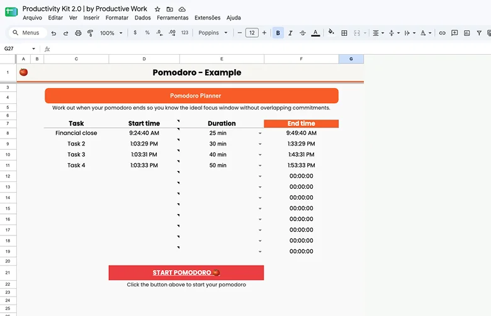The height and width of the screenshot is (316, 491).
Task: Open Editar menu
Action: pos(55,18)
